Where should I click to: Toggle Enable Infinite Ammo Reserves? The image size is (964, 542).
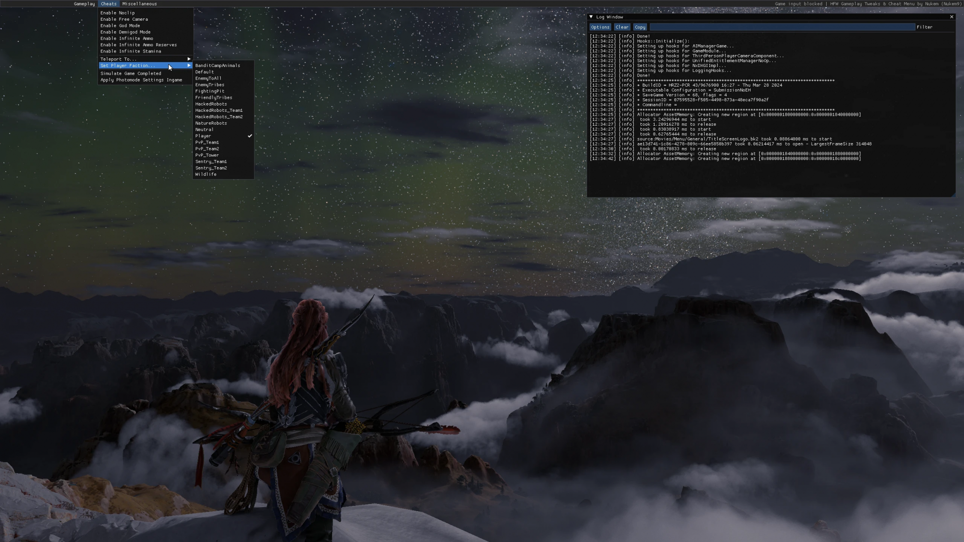pos(146,45)
